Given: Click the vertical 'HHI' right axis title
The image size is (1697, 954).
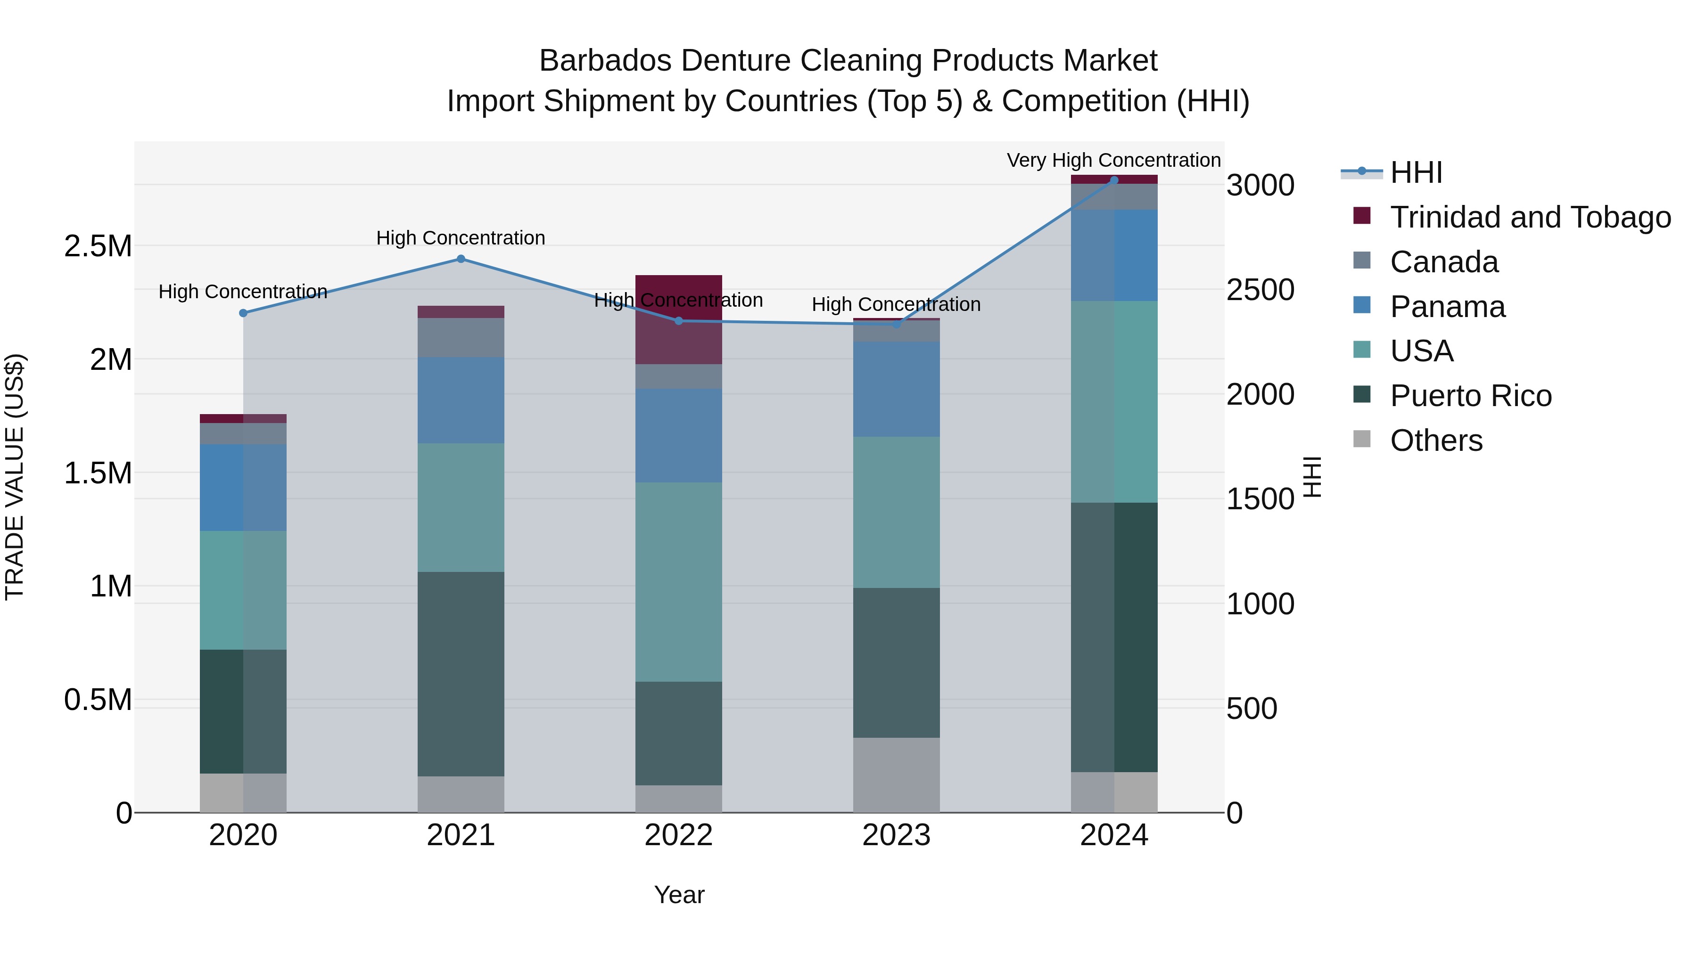Looking at the screenshot, I should coord(1312,477).
